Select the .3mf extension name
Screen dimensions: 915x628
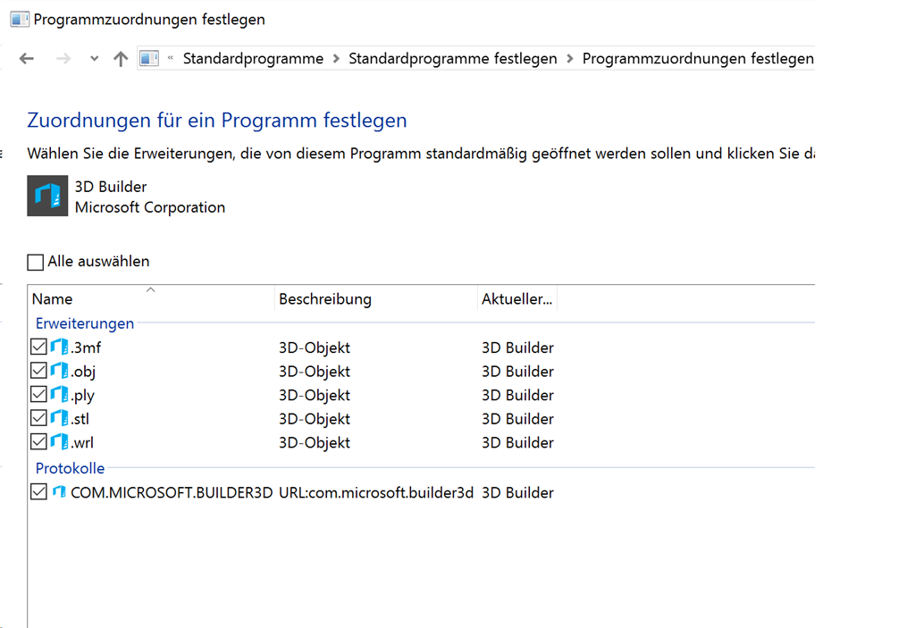click(x=86, y=347)
